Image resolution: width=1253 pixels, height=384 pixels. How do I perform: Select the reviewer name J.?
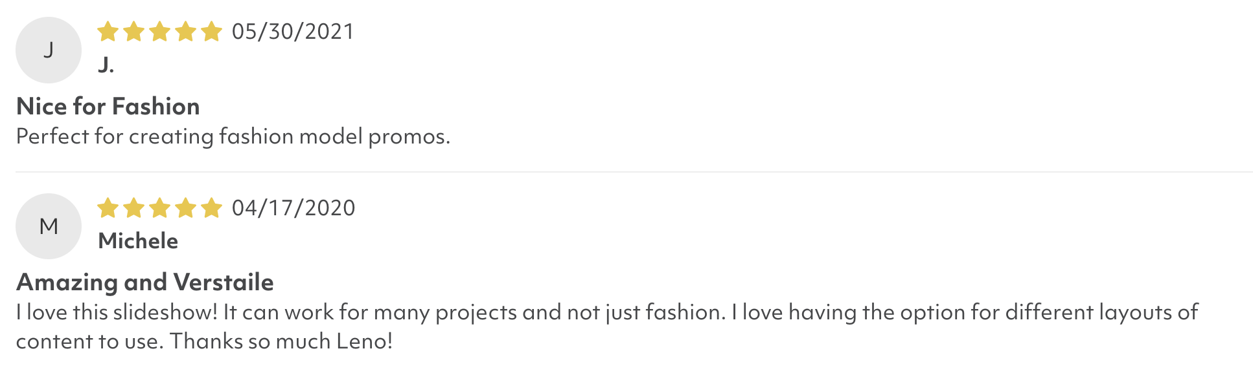pyautogui.click(x=106, y=65)
